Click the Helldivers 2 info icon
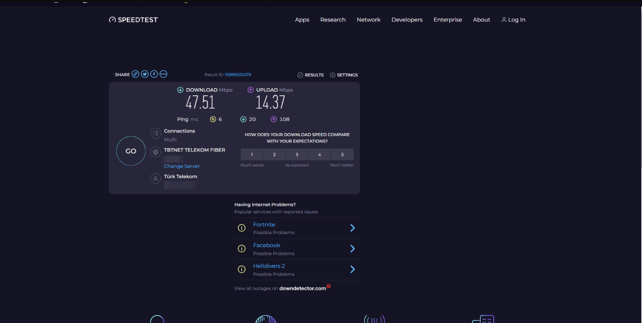642x323 pixels. [242, 269]
